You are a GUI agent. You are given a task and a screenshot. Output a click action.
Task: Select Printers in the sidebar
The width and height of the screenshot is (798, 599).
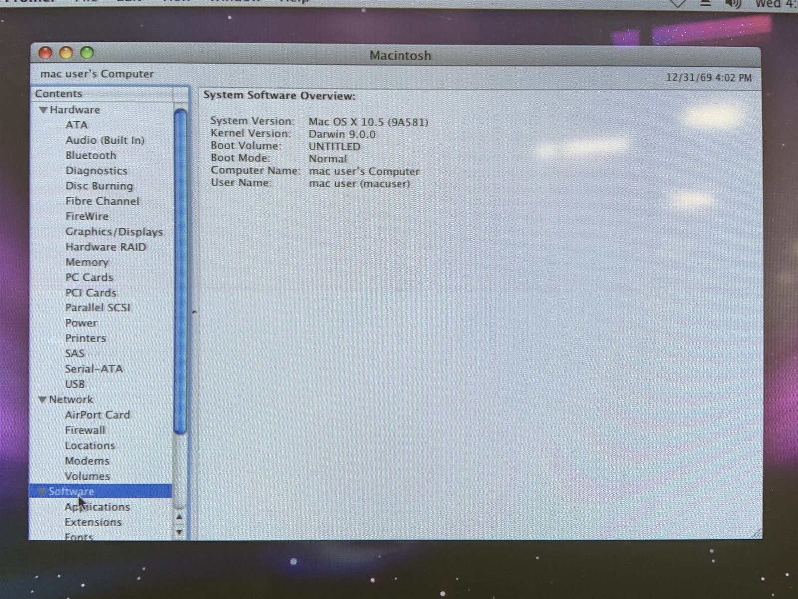pos(86,338)
